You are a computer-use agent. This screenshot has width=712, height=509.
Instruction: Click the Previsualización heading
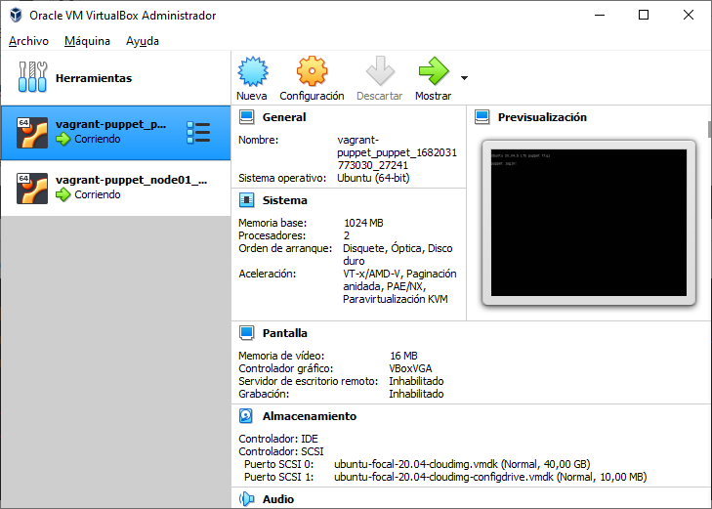[x=542, y=117]
